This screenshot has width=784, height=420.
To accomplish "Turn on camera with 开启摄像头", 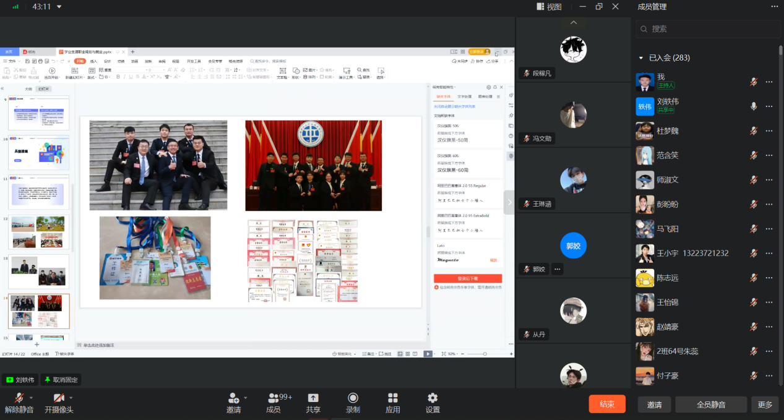I will (x=59, y=398).
